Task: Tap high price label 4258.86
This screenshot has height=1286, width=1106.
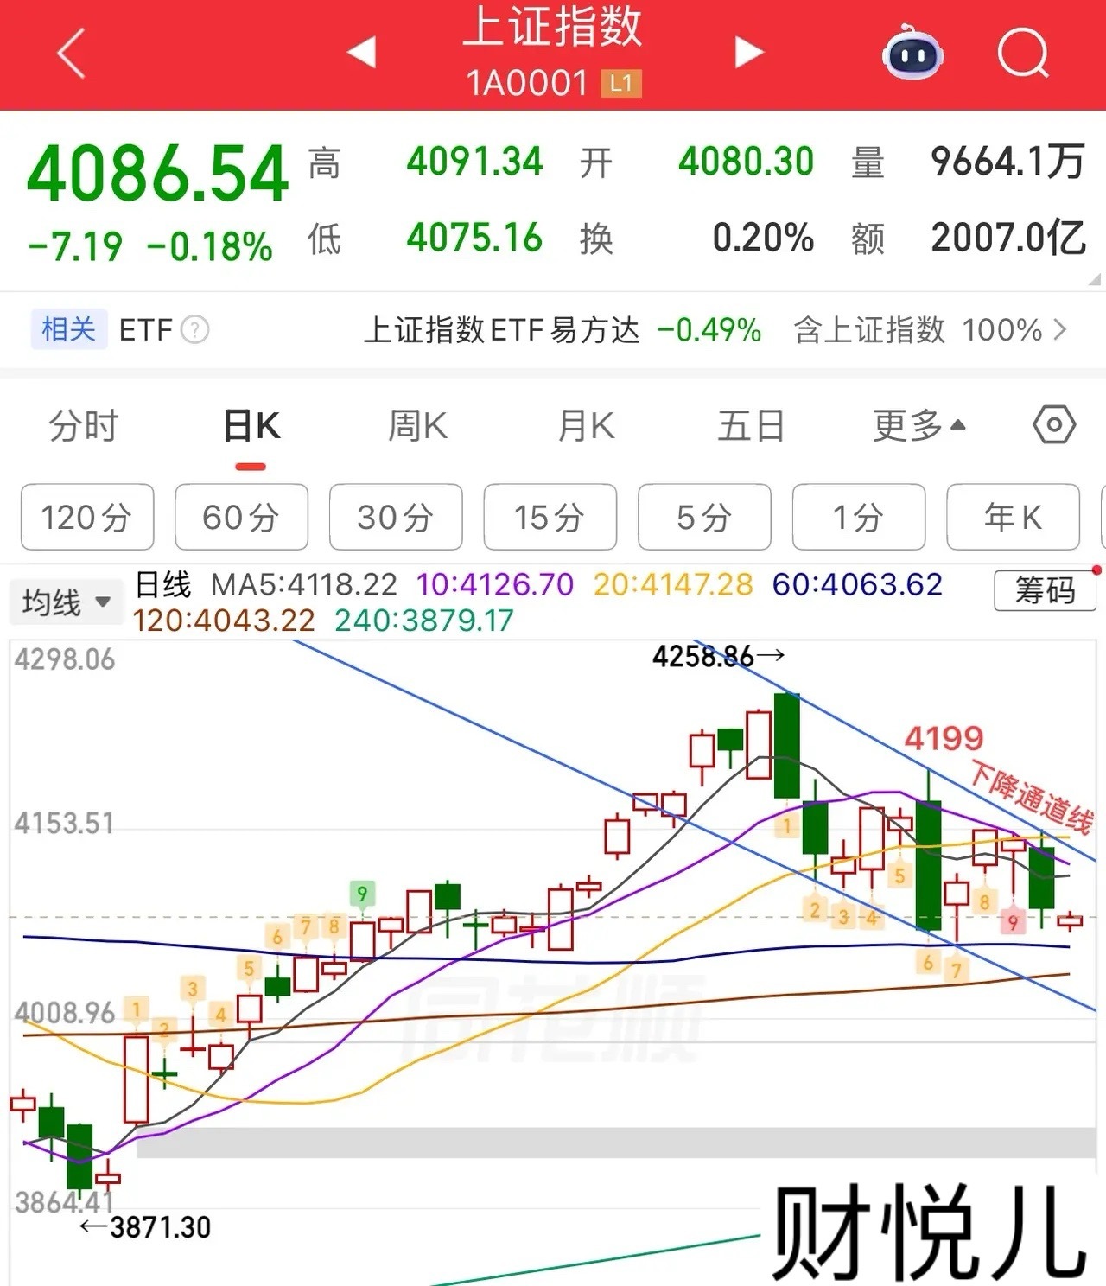Action: coord(702,656)
